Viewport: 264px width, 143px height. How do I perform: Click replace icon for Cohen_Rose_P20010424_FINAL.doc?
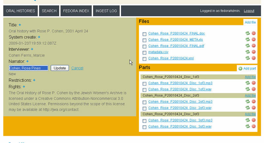point(247,33)
